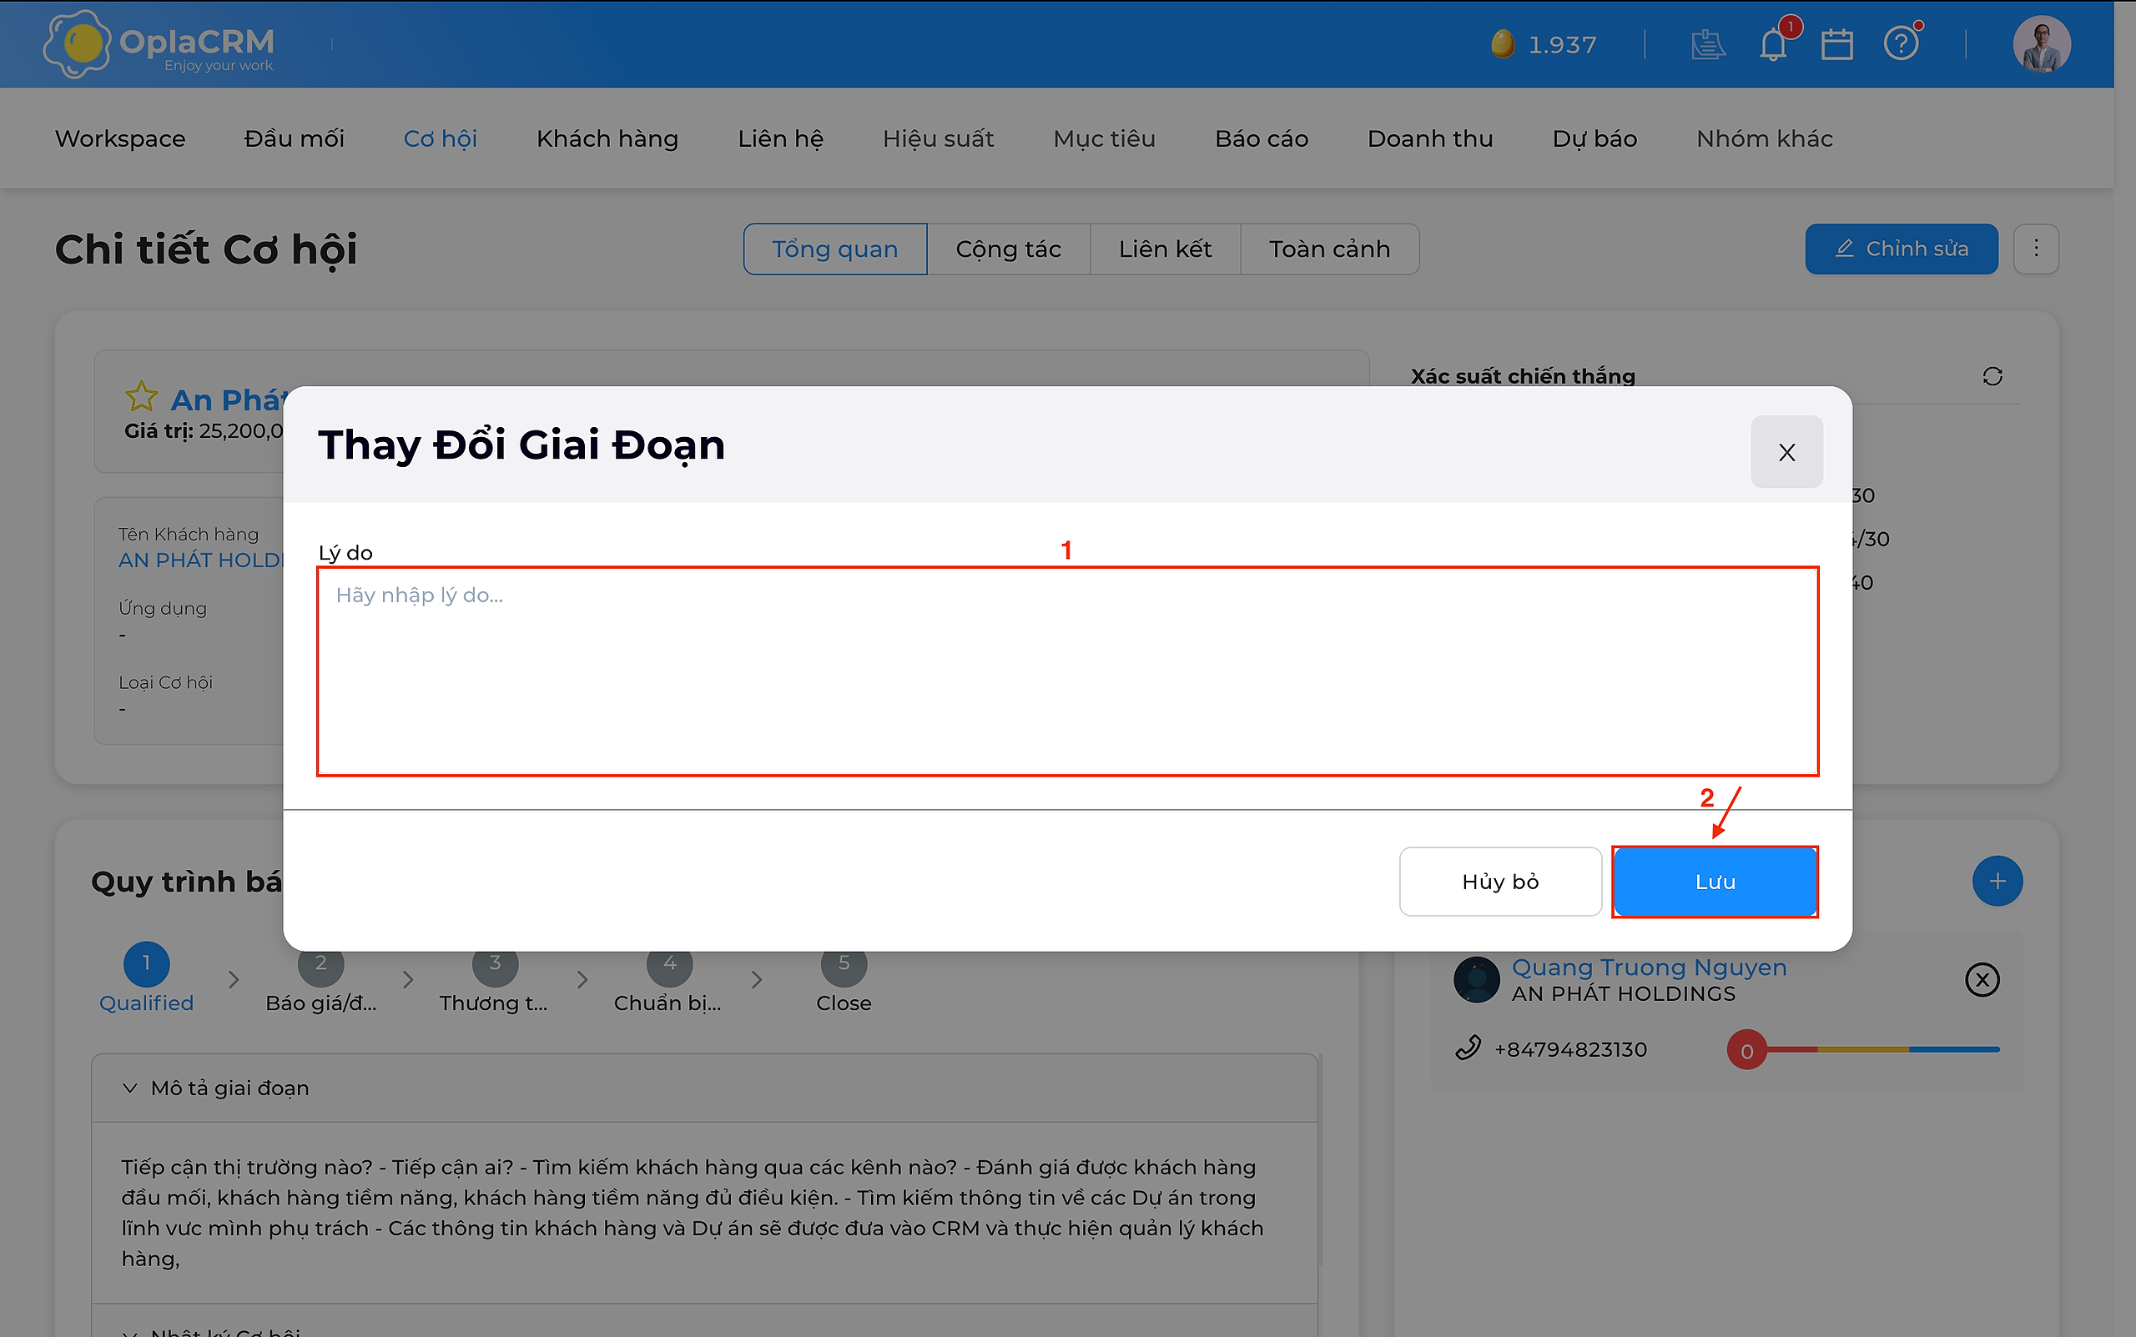Screen dimensions: 2136x1337
Task: Click the blue plus add button
Action: coord(1997,881)
